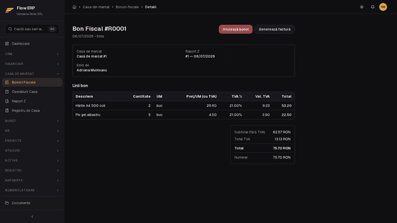The width and height of the screenshot is (397, 223).
Task: Click the Adriana Munteanu issuer name
Action: pos(92,70)
